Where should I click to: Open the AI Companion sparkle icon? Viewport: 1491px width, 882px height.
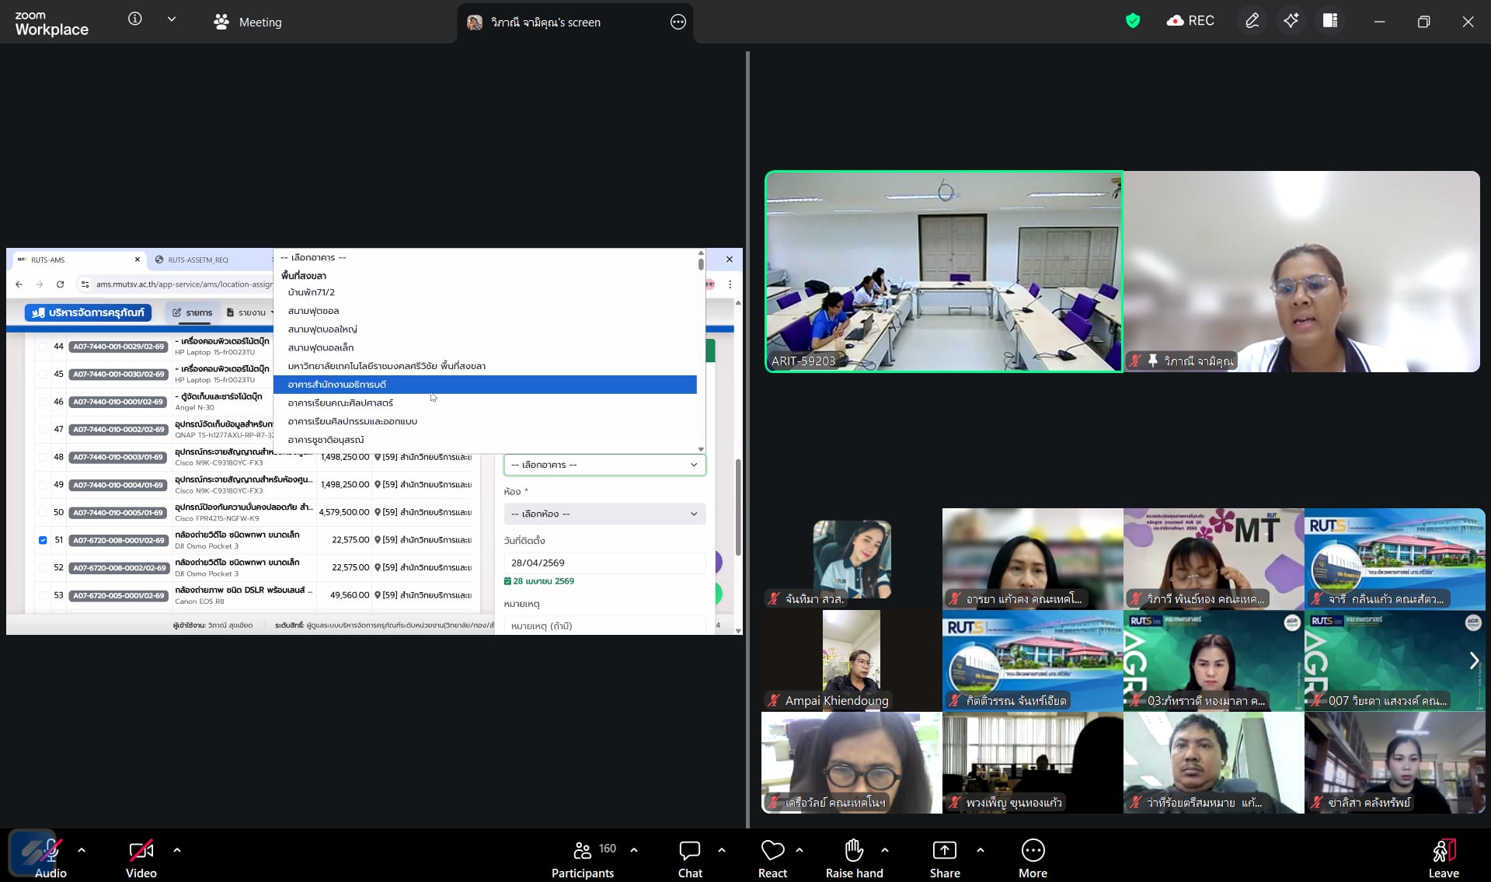click(x=1291, y=21)
